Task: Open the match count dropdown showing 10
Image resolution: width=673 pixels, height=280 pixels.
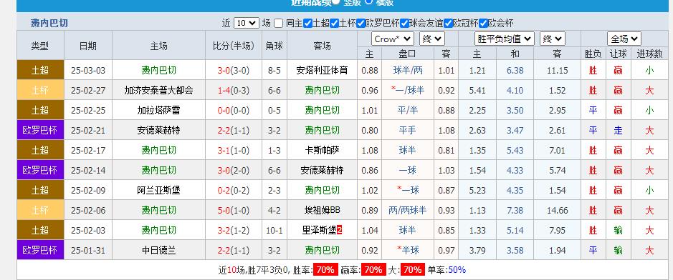Action: pyautogui.click(x=247, y=23)
